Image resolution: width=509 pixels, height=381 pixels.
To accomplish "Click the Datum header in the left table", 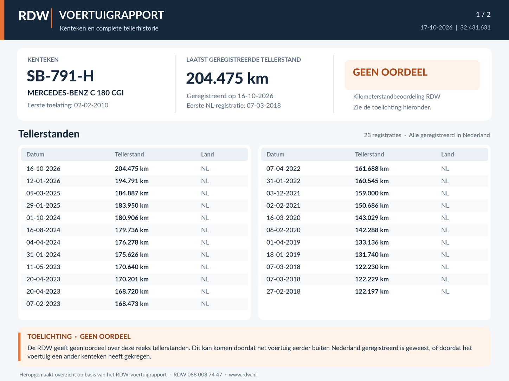I will [x=35, y=154].
